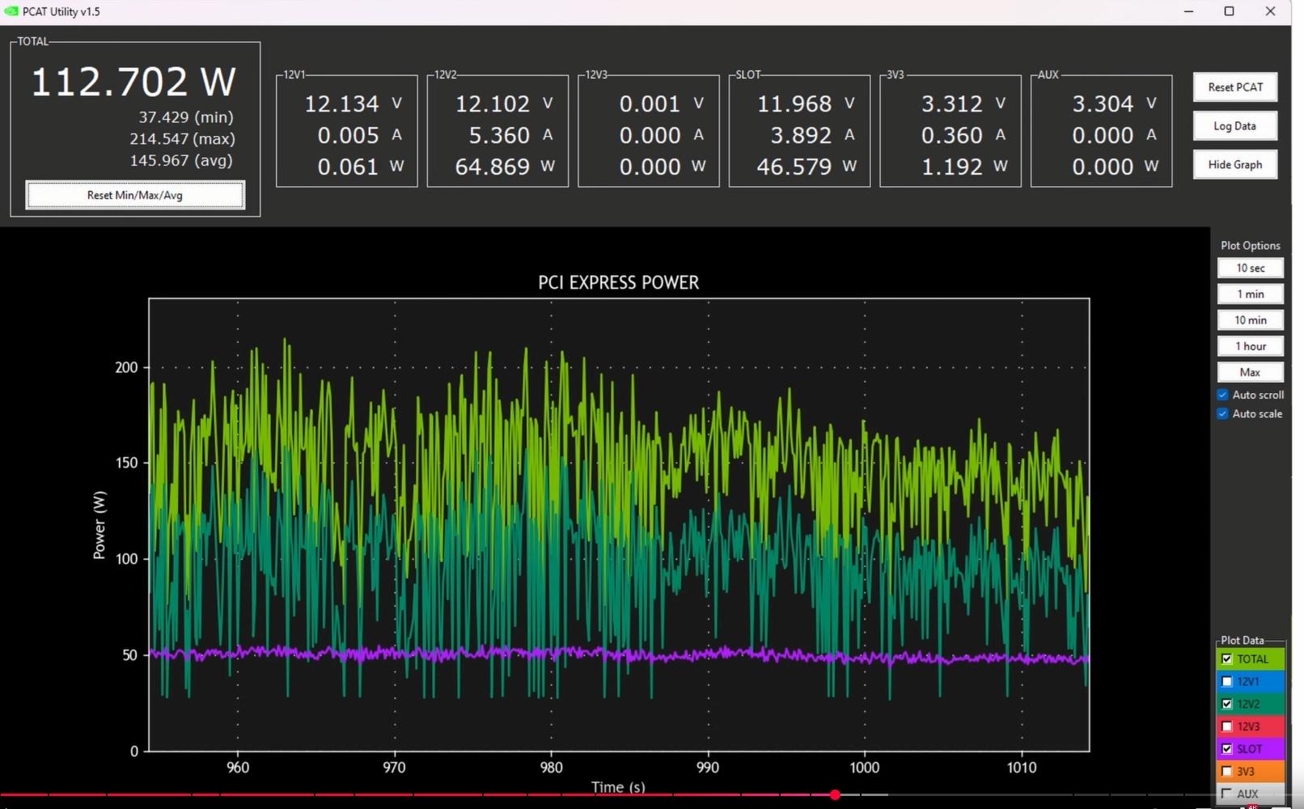Toggle the Auto scale checkbox

[x=1223, y=413]
